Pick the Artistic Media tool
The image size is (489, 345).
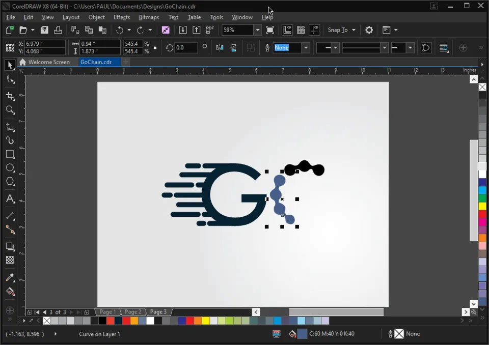point(10,140)
